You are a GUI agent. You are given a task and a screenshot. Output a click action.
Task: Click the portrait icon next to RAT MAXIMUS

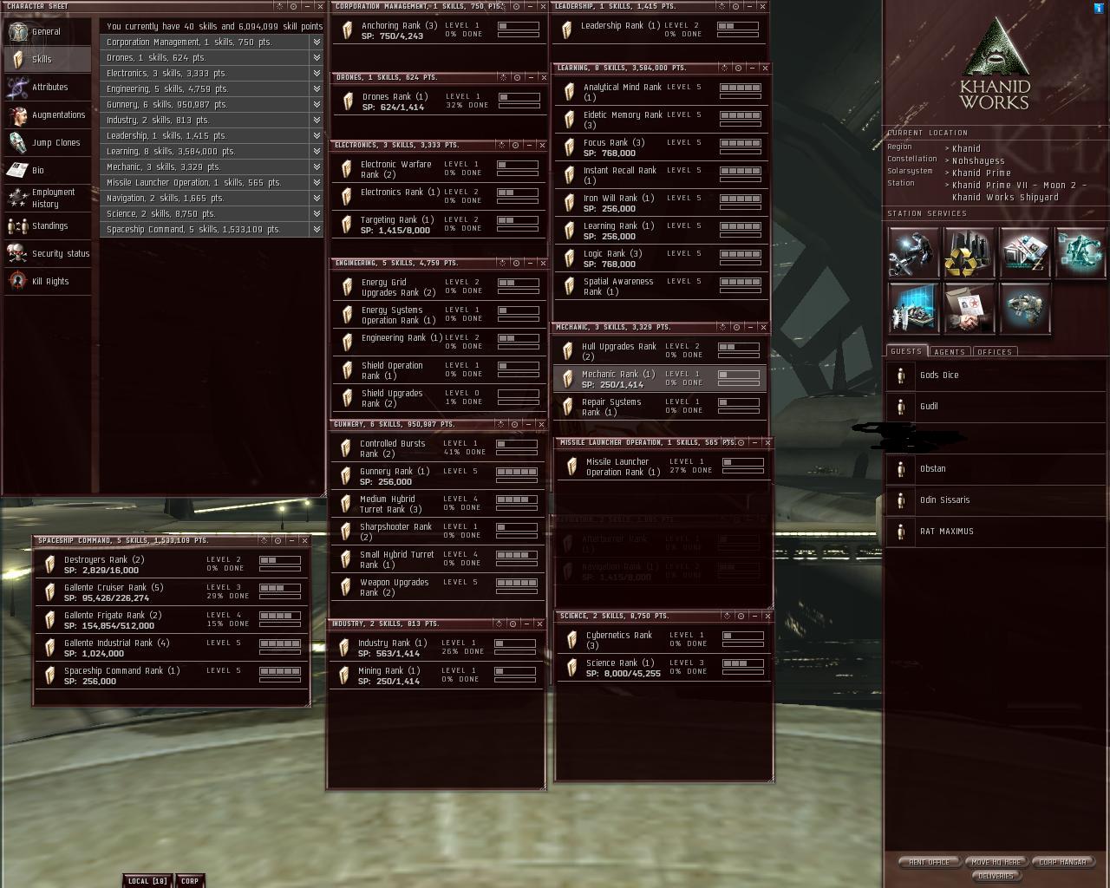(901, 532)
